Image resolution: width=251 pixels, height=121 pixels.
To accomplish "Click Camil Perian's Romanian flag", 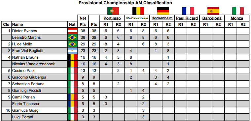I will click(x=72, y=97).
